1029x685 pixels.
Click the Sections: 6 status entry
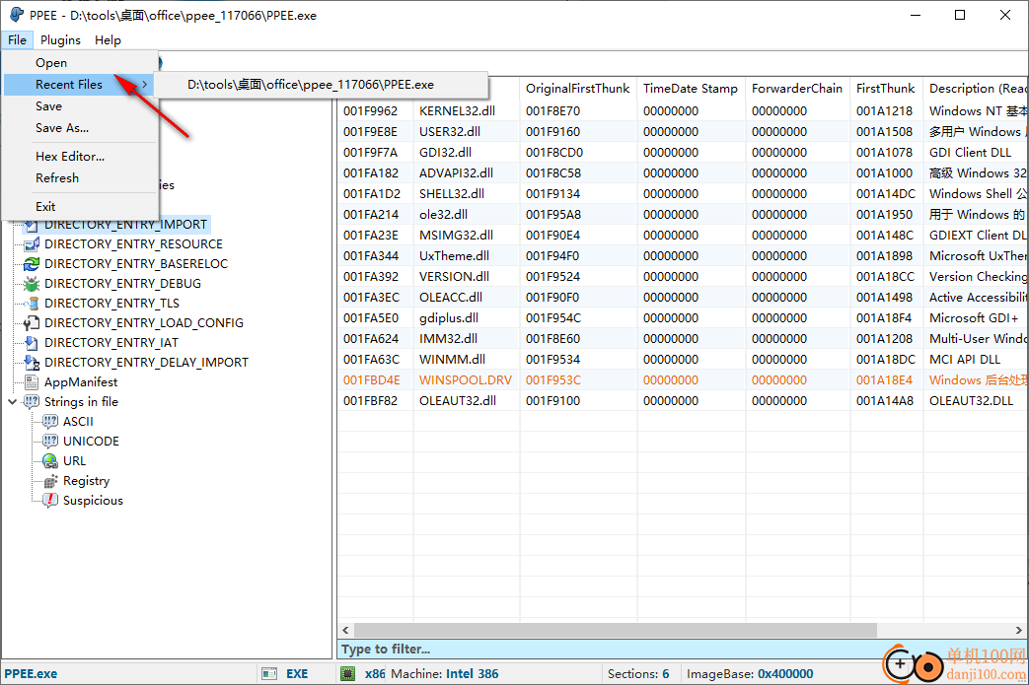(638, 674)
